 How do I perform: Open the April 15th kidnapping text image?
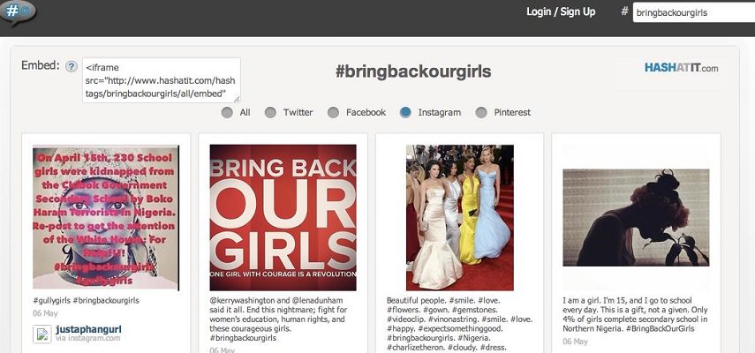(x=106, y=218)
